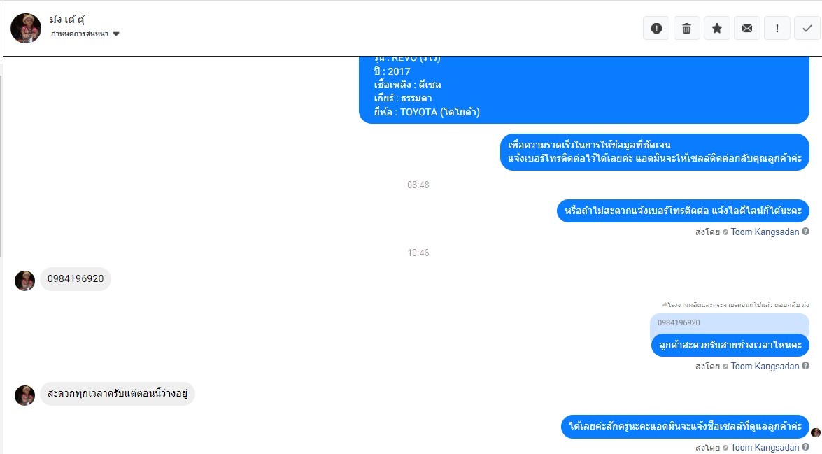The image size is (822, 454).
Task: Click avatar beside สะดวกทุกเวลาครับ message
Action: tap(24, 395)
